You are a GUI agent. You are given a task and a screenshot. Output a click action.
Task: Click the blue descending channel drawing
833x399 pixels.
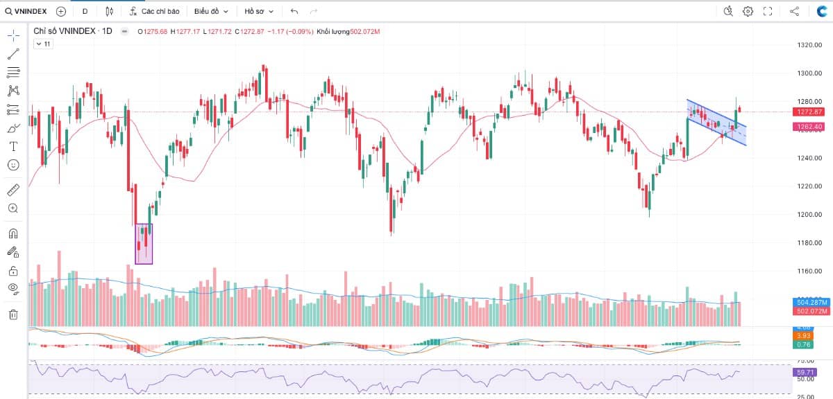[x=715, y=122]
